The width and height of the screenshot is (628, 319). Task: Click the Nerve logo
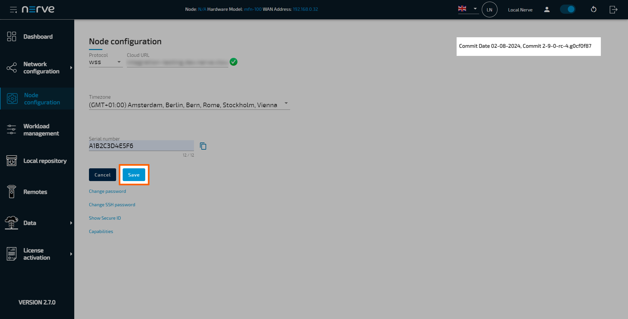coord(38,9)
